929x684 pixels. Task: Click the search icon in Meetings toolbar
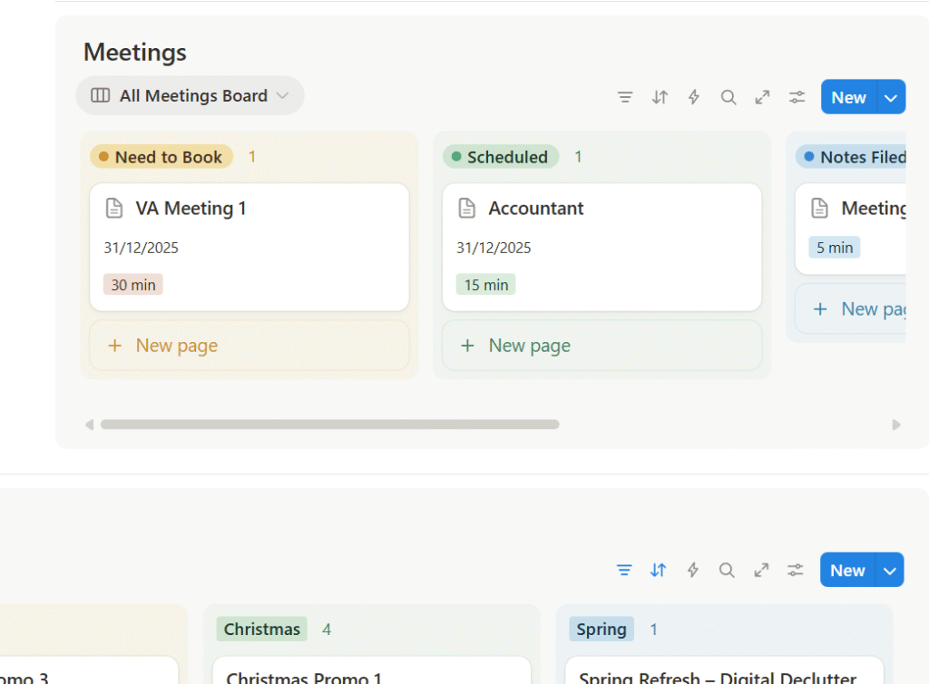click(x=729, y=97)
